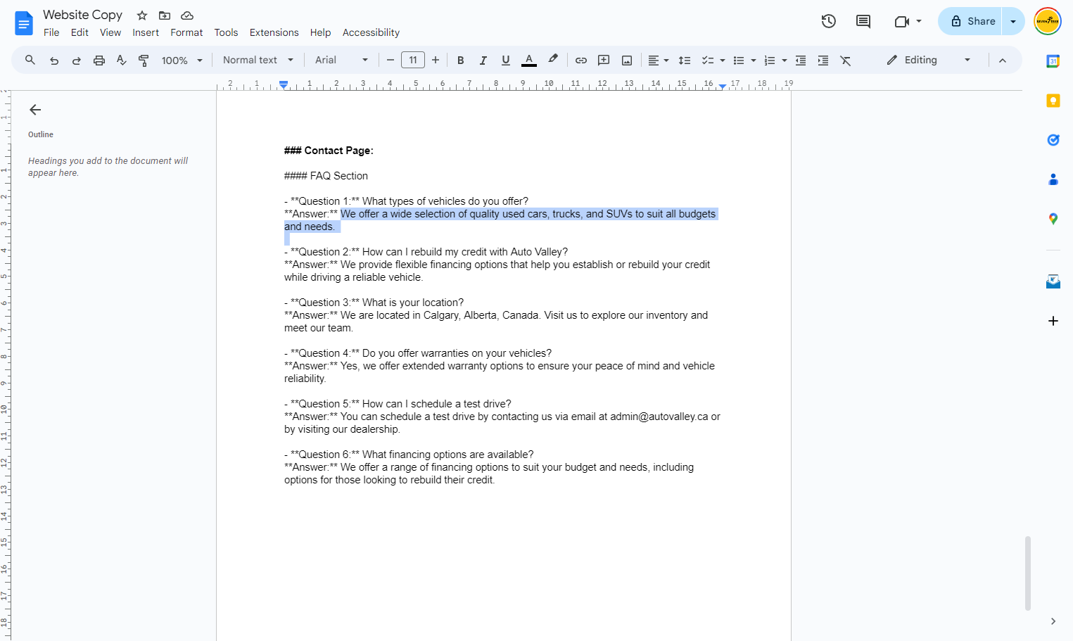Open Google Calendar in the side panel
This screenshot has width=1073, height=641.
point(1053,61)
